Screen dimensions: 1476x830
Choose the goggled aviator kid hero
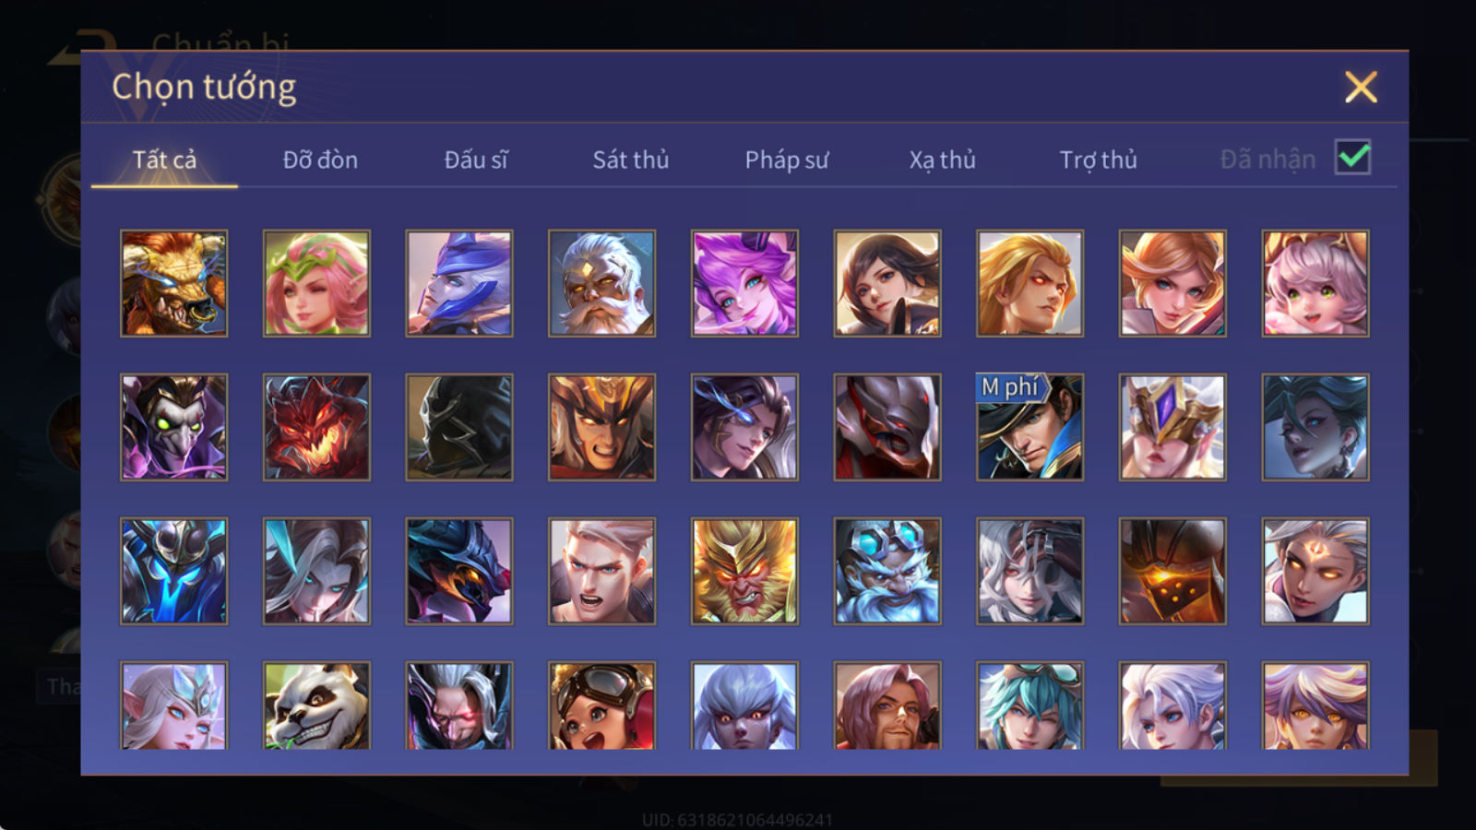click(x=601, y=705)
